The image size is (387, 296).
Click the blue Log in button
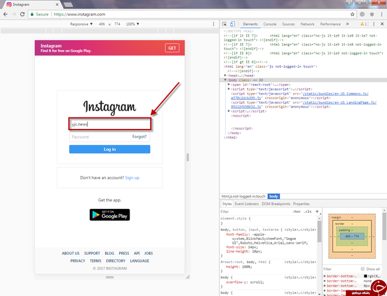click(110, 149)
